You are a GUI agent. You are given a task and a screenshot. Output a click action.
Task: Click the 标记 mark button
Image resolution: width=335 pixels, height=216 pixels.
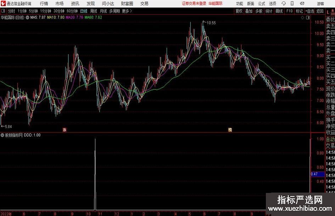[299, 11]
